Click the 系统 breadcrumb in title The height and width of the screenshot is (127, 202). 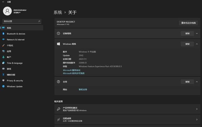click(58, 12)
